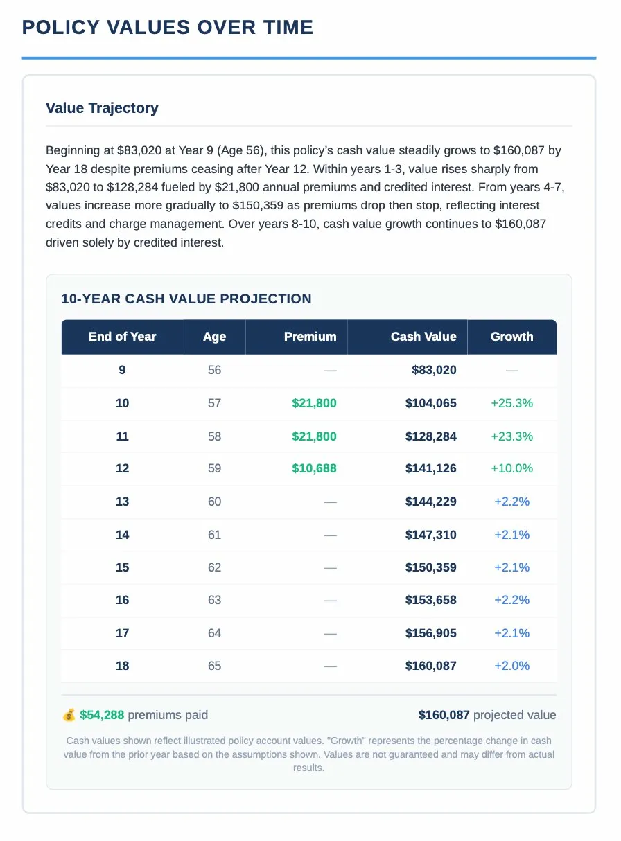Click the money bag icon

(x=69, y=715)
